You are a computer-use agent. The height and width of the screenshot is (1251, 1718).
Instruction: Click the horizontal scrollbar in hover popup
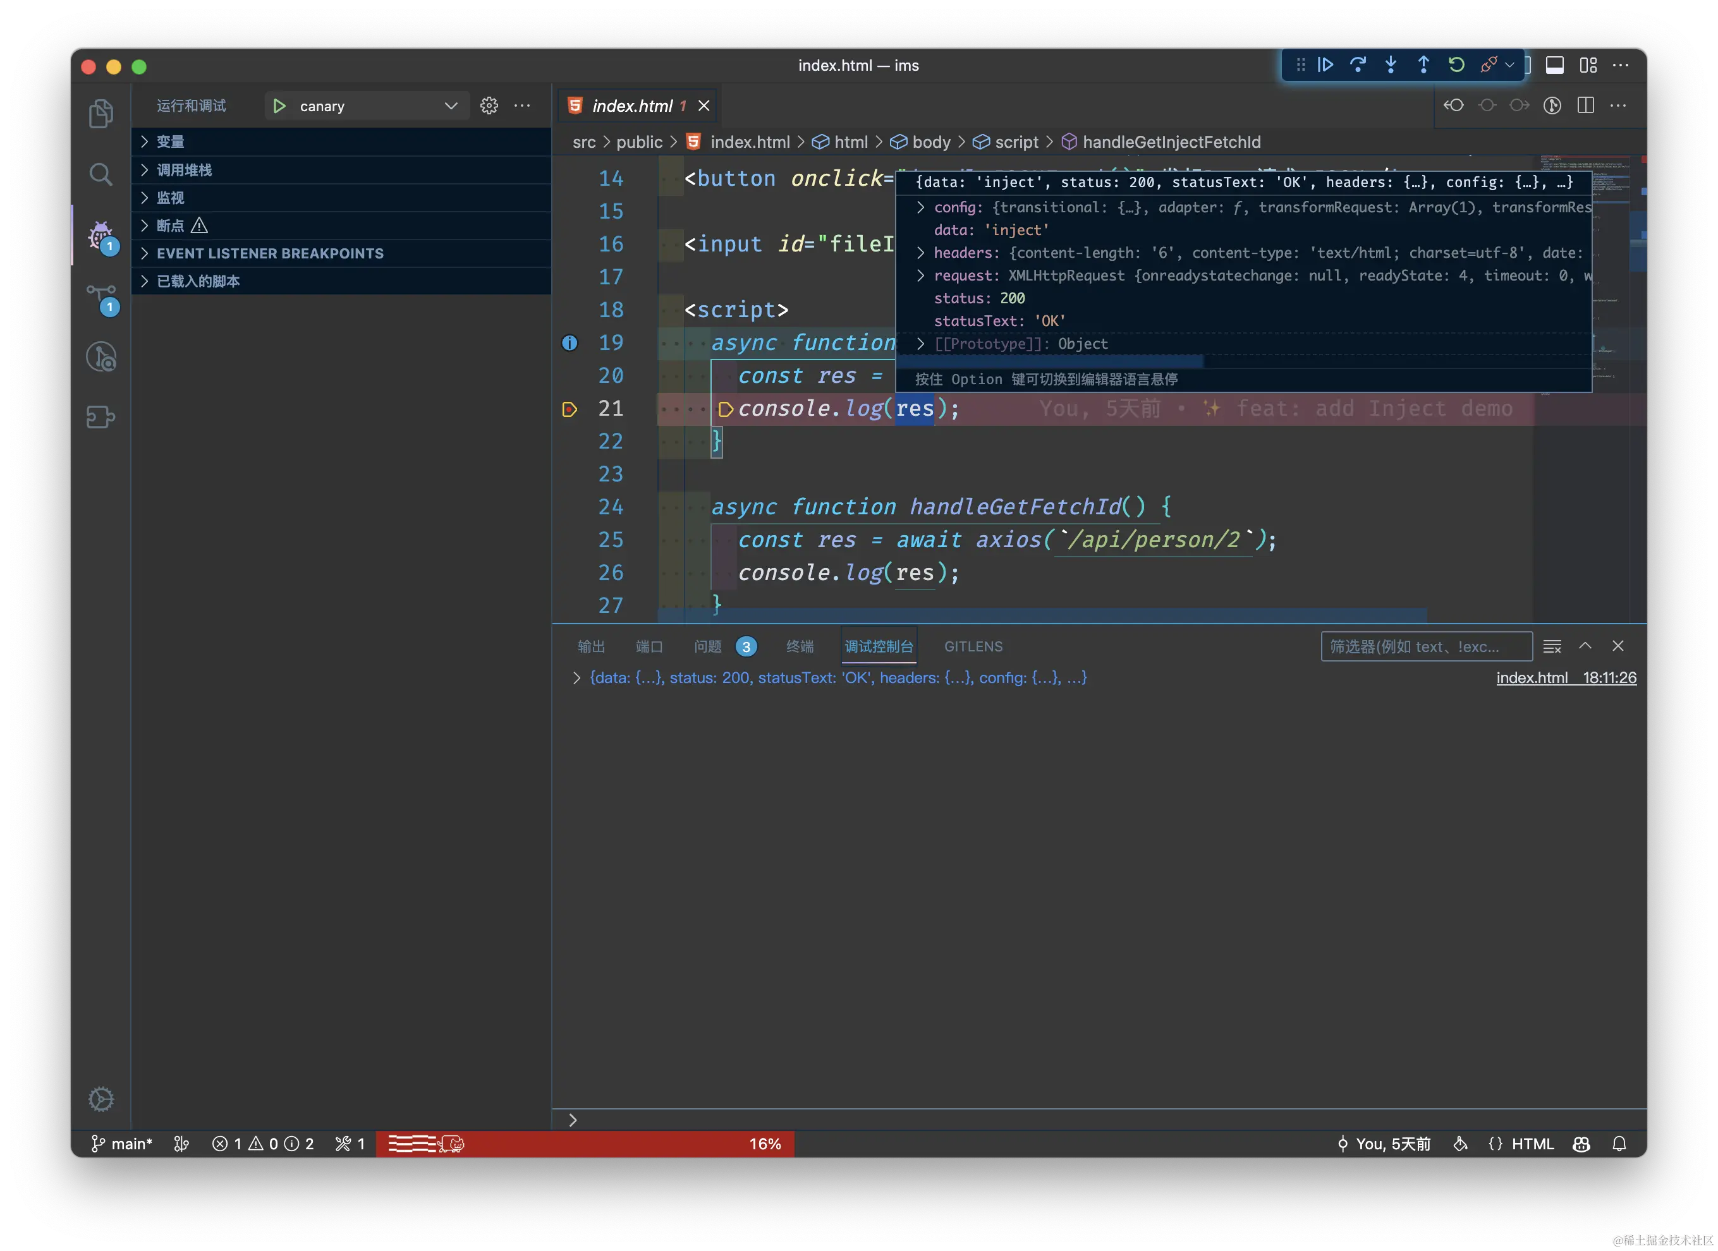point(1049,362)
